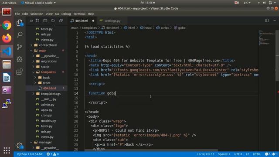Image resolution: width=279 pixels, height=157 pixels.
Task: Open the Manage gear icon in activity bar
Action: pyautogui.click(x=20, y=146)
